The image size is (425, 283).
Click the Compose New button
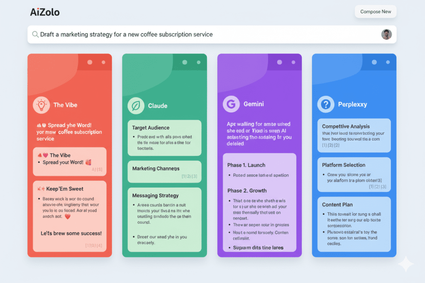tap(376, 12)
